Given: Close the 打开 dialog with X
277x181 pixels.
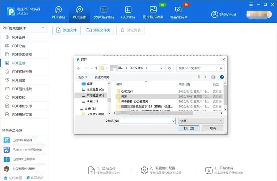Looking at the screenshot, I should click(x=224, y=59).
